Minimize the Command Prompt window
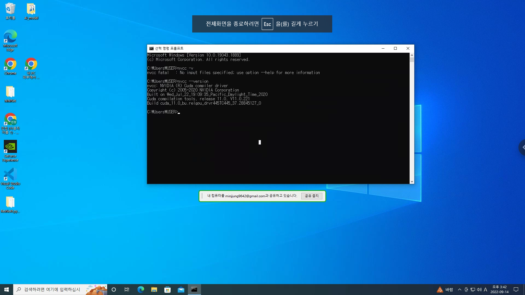Viewport: 525px width, 295px height. [x=383, y=48]
